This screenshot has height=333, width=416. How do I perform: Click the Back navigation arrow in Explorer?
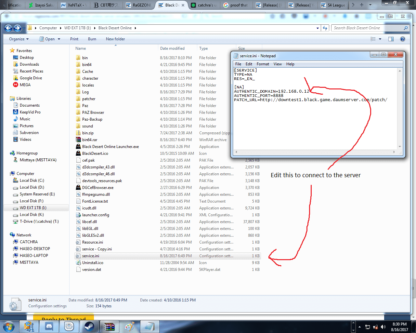tap(8, 28)
